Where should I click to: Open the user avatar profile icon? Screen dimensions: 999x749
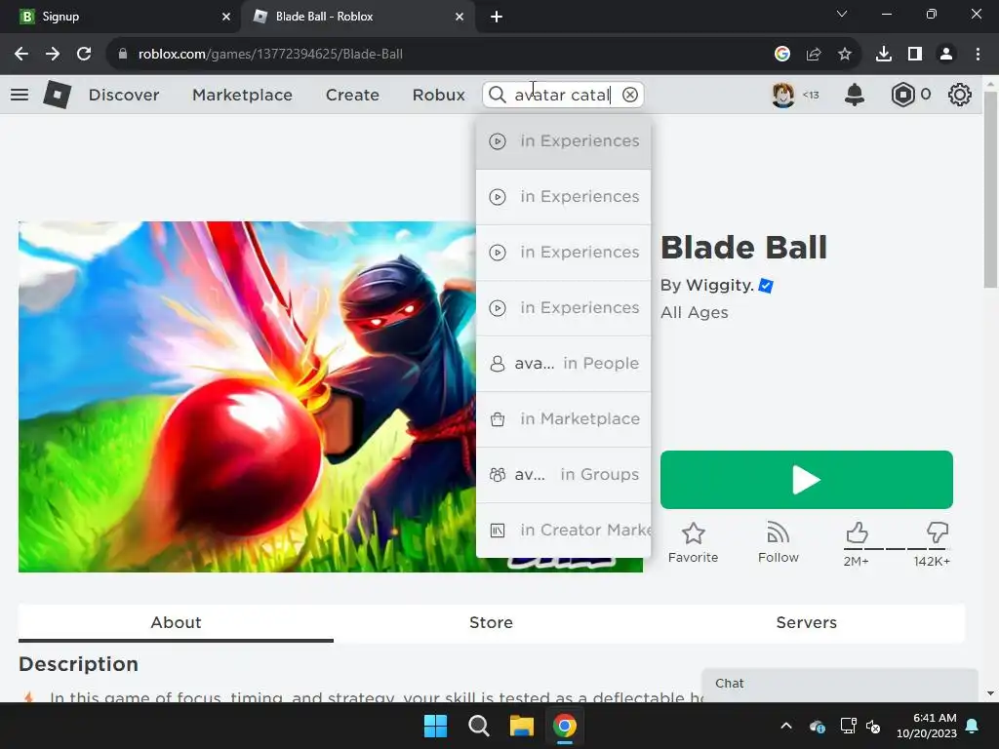pos(783,95)
